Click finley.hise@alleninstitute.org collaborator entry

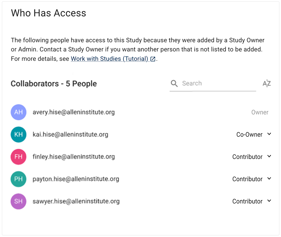[x=74, y=157]
